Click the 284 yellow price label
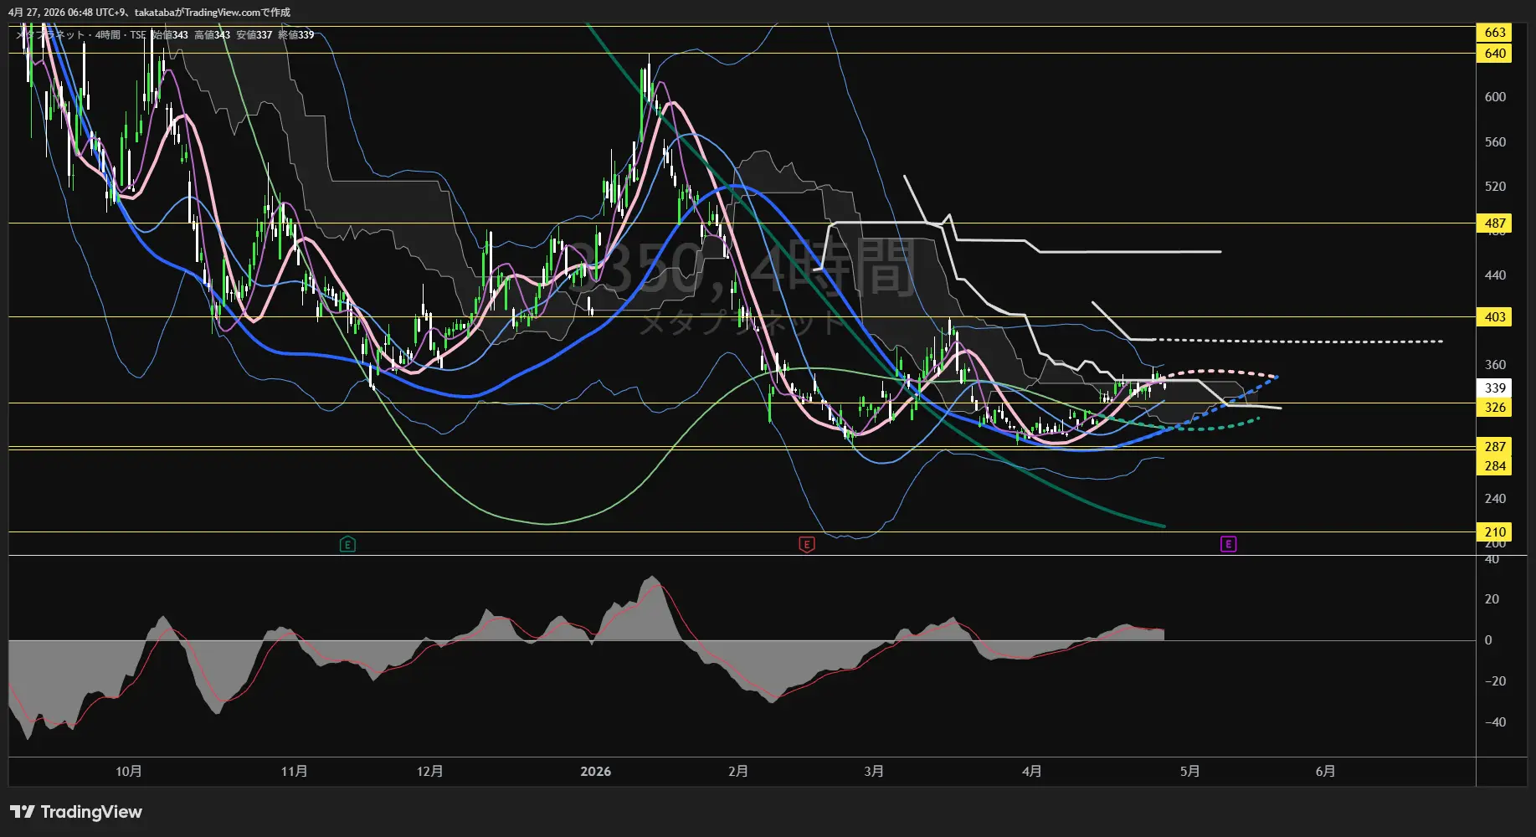 [x=1494, y=466]
